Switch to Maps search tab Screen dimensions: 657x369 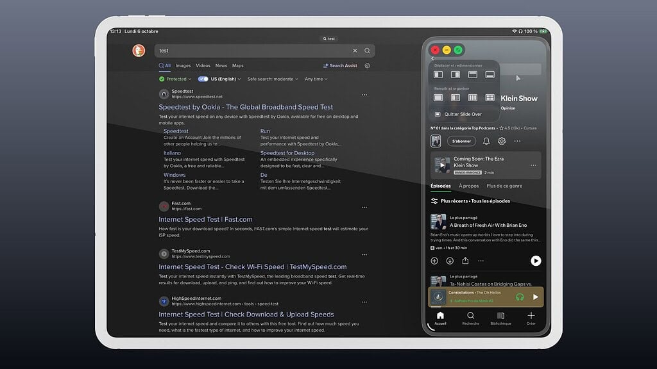(x=238, y=66)
